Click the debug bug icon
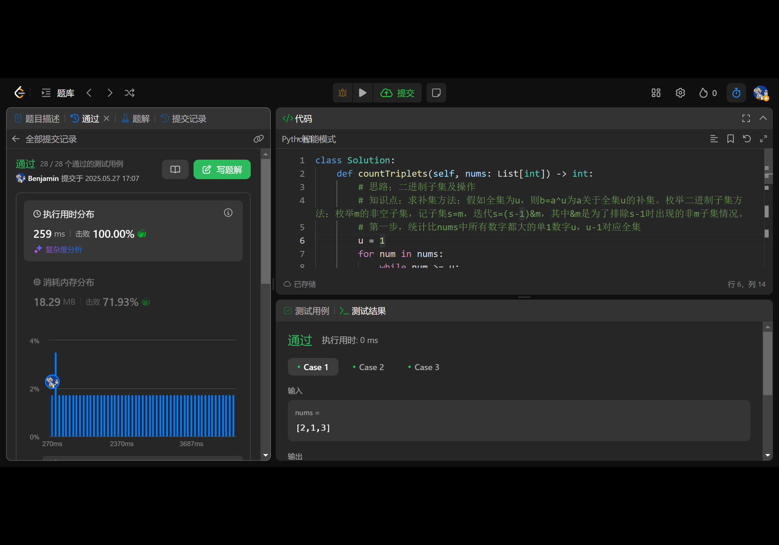 pyautogui.click(x=342, y=92)
